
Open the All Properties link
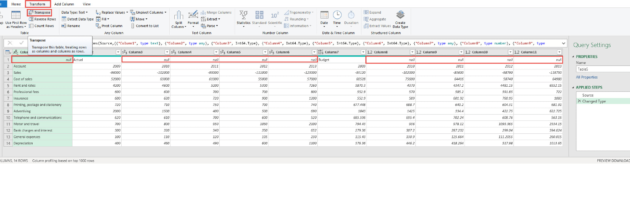pyautogui.click(x=586, y=77)
